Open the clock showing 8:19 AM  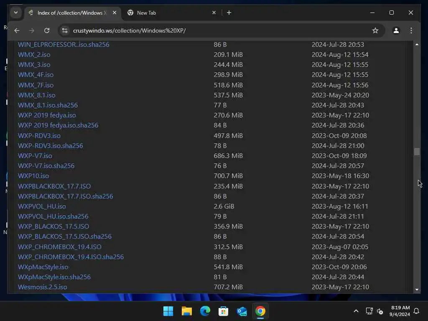pyautogui.click(x=400, y=311)
